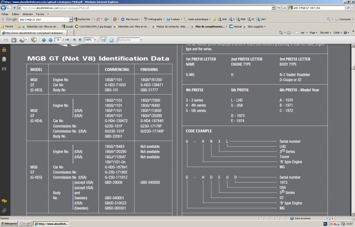Image resolution: width=355 pixels, height=227 pixels.
Task: Open the Orthographe dropdown
Action: coord(154,19)
